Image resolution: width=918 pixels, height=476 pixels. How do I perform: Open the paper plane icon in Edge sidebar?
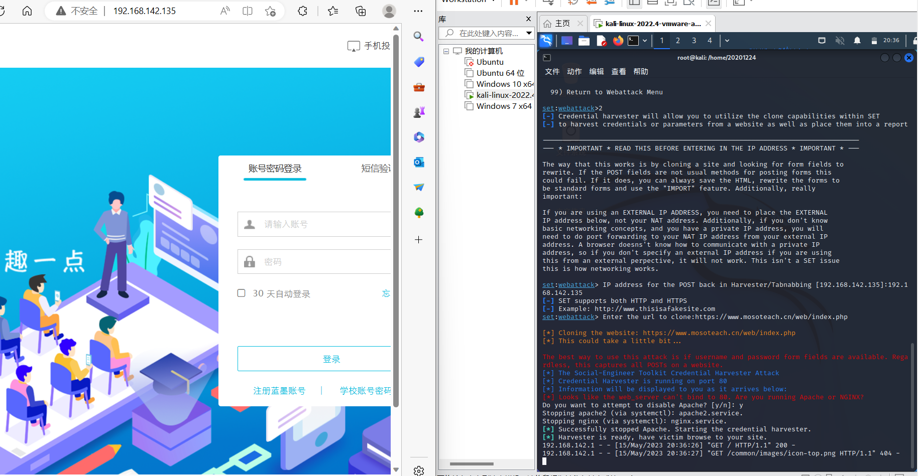pyautogui.click(x=419, y=187)
